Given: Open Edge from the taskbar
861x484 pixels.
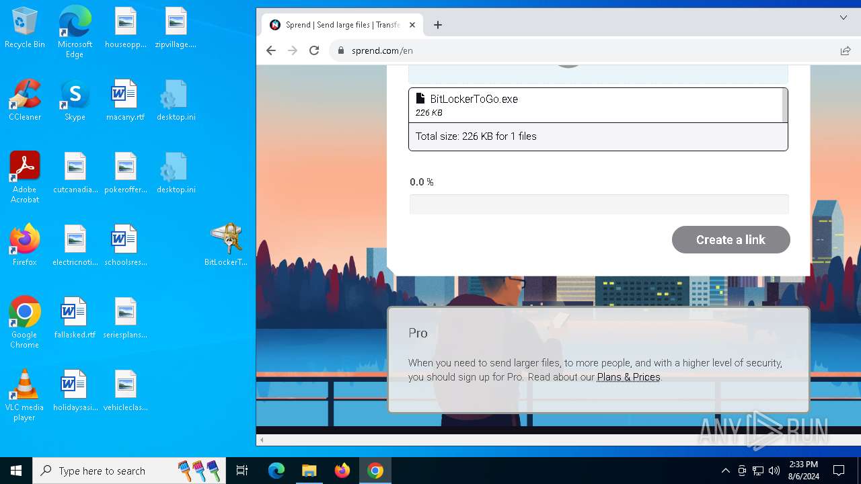Looking at the screenshot, I should pos(276,471).
